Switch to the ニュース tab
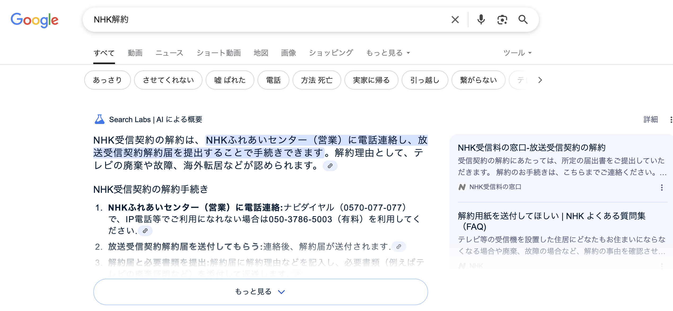 [170, 53]
